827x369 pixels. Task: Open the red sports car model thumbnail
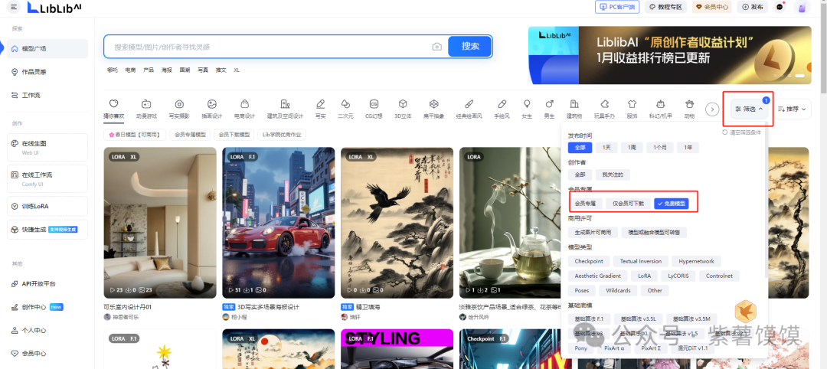(x=279, y=223)
